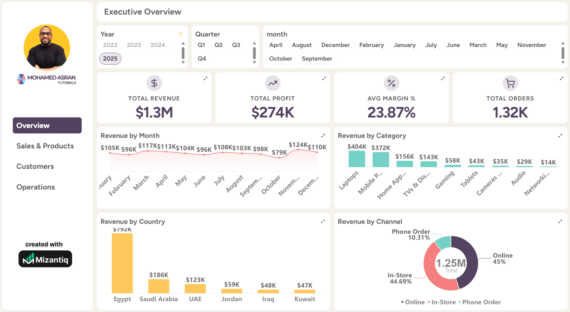
Task: Filter by April month chip
Action: point(276,45)
